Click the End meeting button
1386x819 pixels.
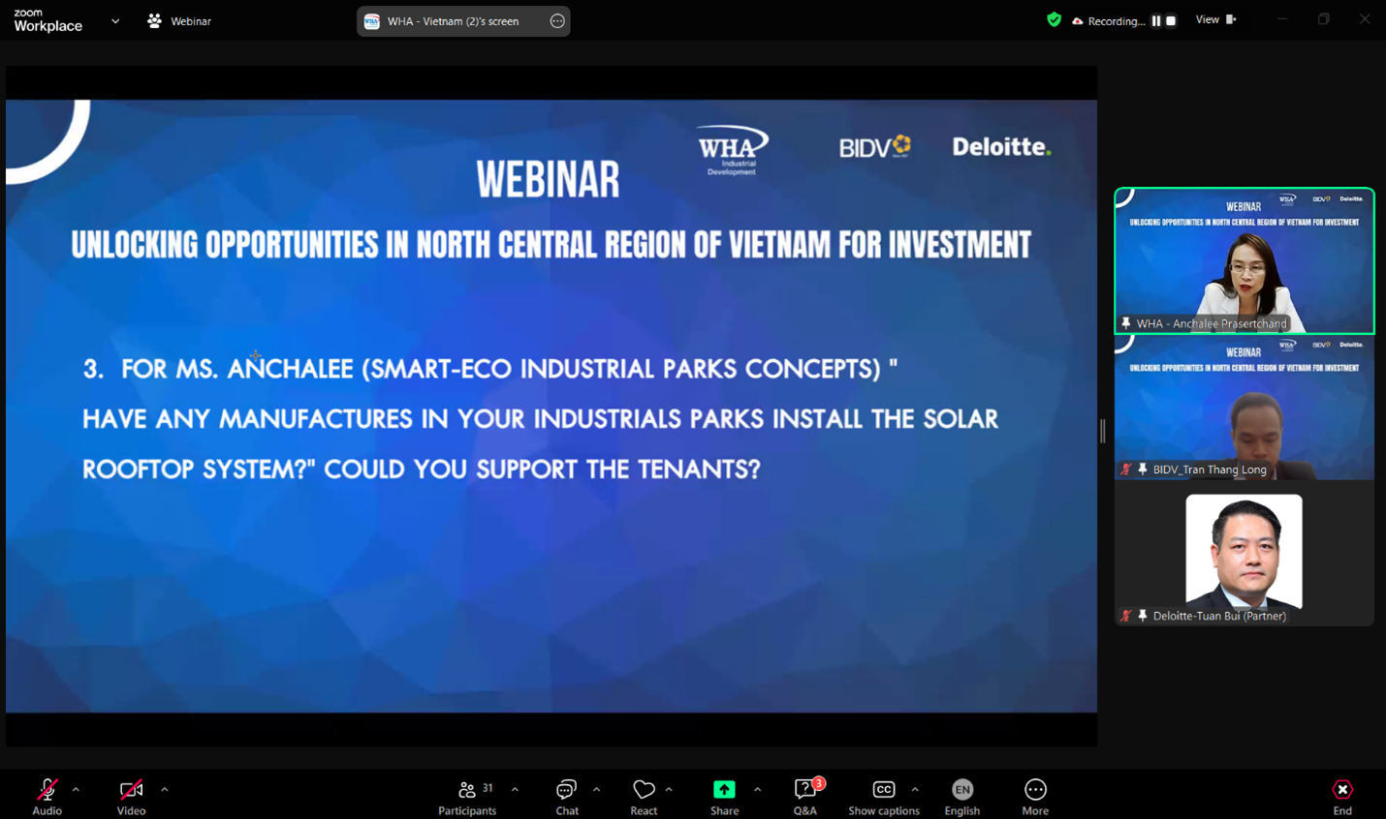(x=1341, y=797)
